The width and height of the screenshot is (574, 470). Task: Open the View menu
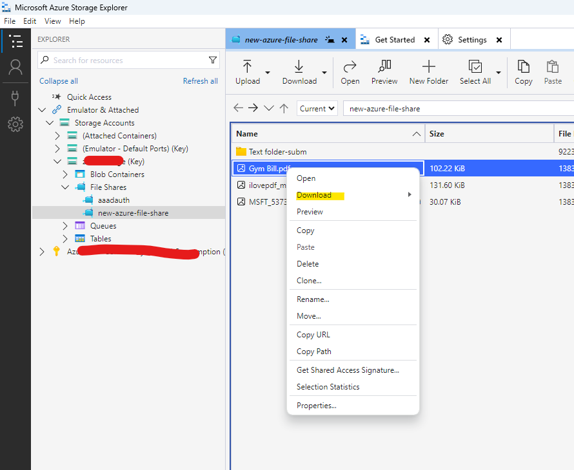(53, 21)
